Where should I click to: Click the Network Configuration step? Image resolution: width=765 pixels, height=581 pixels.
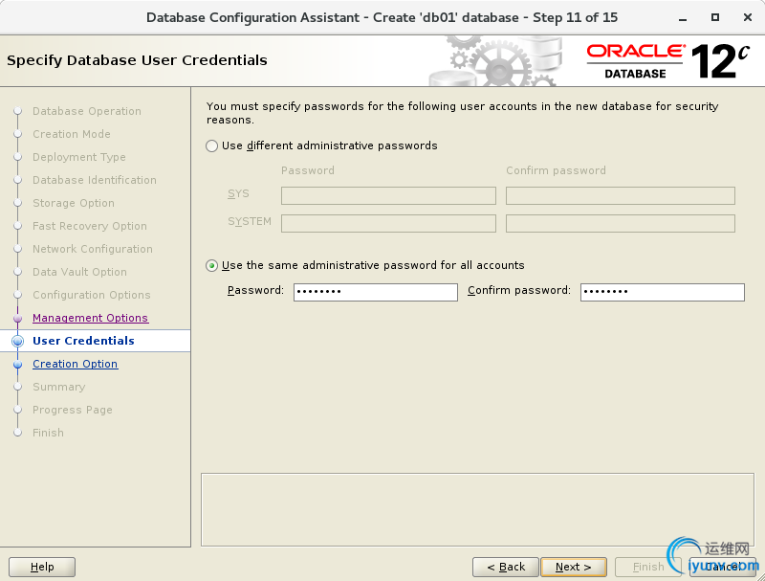pos(92,249)
